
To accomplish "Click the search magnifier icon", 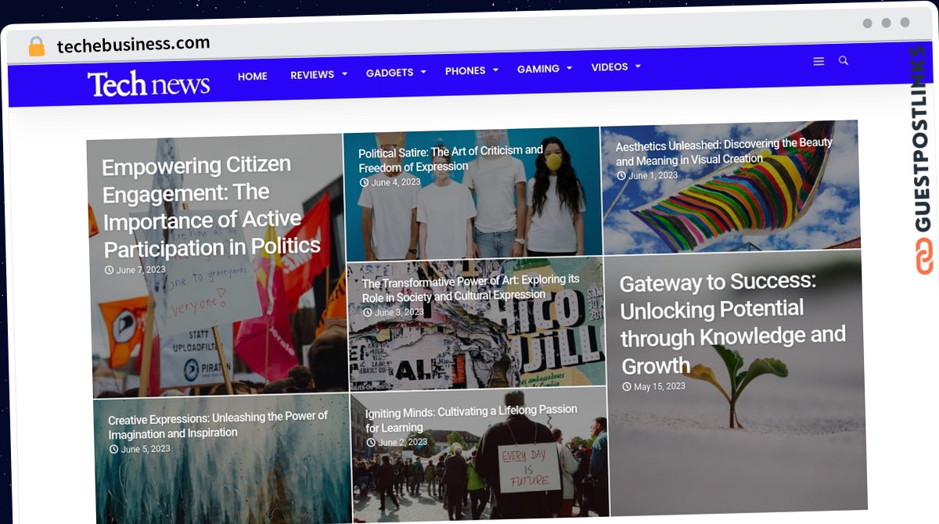I will pos(844,60).
